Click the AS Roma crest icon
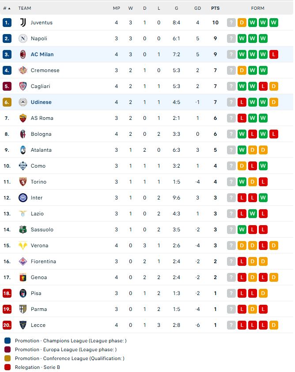This screenshot has height=372, width=295. 23,118
